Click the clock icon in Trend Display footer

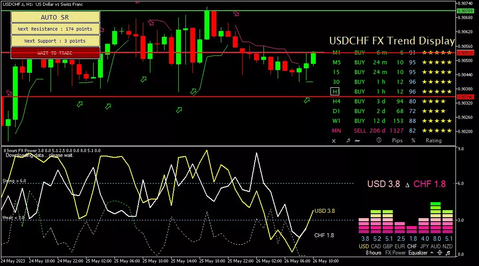[379, 141]
